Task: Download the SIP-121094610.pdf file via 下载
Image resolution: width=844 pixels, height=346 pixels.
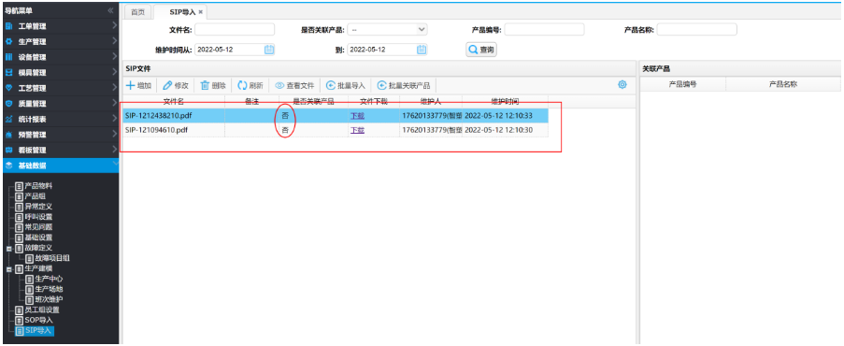Action: click(x=357, y=130)
